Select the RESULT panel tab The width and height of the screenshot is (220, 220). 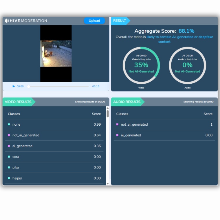click(x=120, y=21)
